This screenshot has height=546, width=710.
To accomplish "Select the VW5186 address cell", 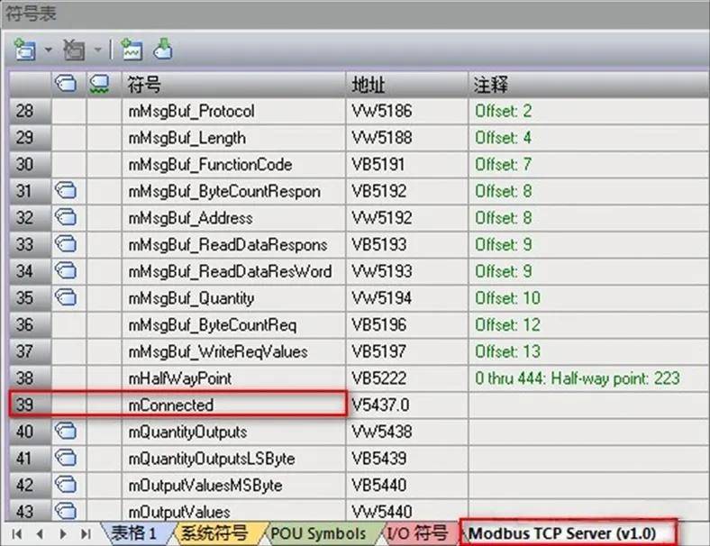I will pos(407,111).
